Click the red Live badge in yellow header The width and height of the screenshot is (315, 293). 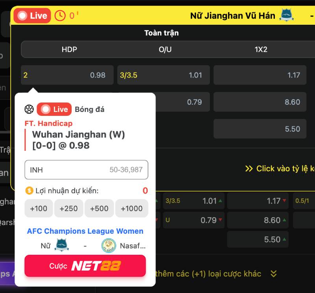coord(32,16)
